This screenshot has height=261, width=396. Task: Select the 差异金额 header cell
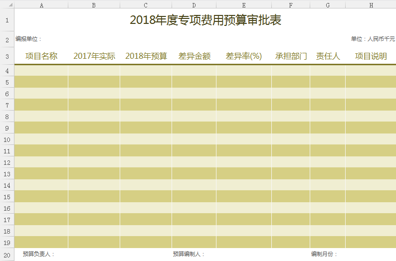click(195, 56)
